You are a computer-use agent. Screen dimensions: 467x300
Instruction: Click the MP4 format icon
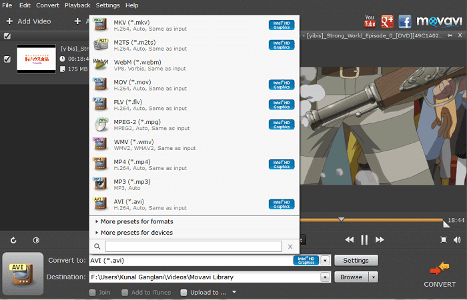click(x=100, y=164)
